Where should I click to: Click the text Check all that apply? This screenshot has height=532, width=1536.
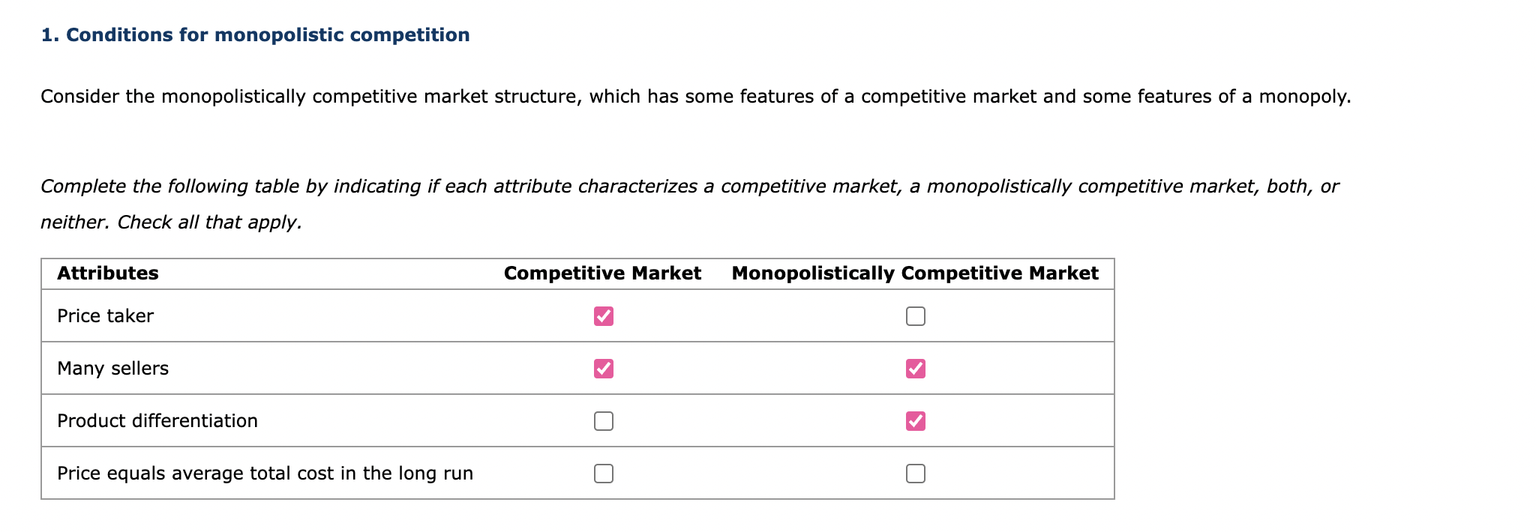tap(209, 223)
